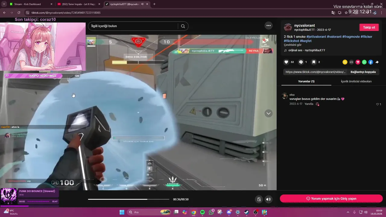The height and width of the screenshot is (217, 386).
Task: Share the video to Facebook
Action: (x=371, y=62)
